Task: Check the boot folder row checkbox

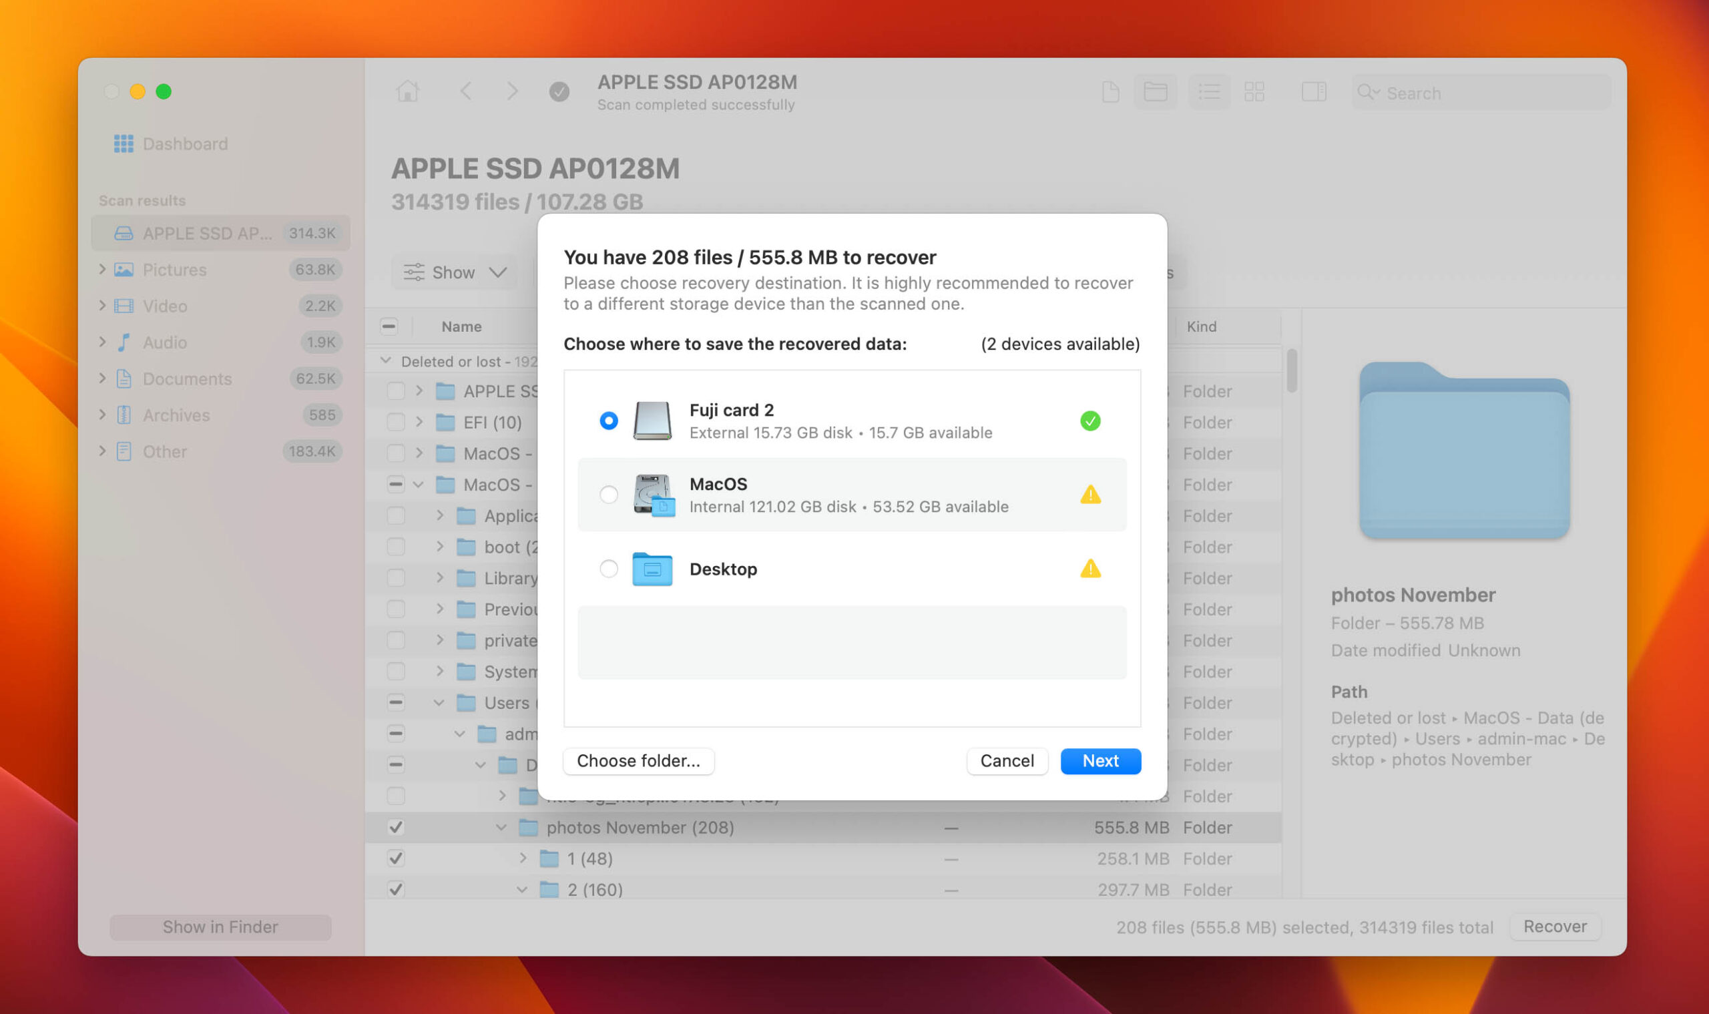Action: coord(396,547)
